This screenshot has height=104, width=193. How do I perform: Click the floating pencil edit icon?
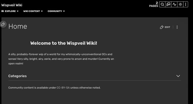tap(3, 24)
